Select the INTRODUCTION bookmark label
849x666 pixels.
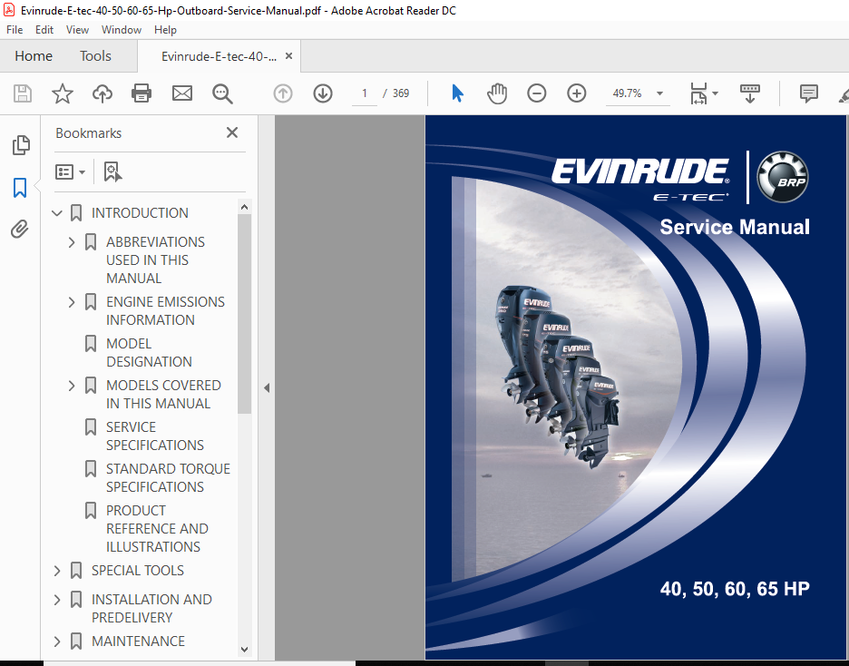point(140,213)
